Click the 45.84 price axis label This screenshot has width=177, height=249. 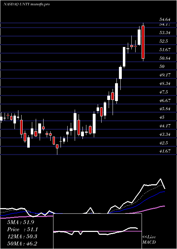coord(165,109)
